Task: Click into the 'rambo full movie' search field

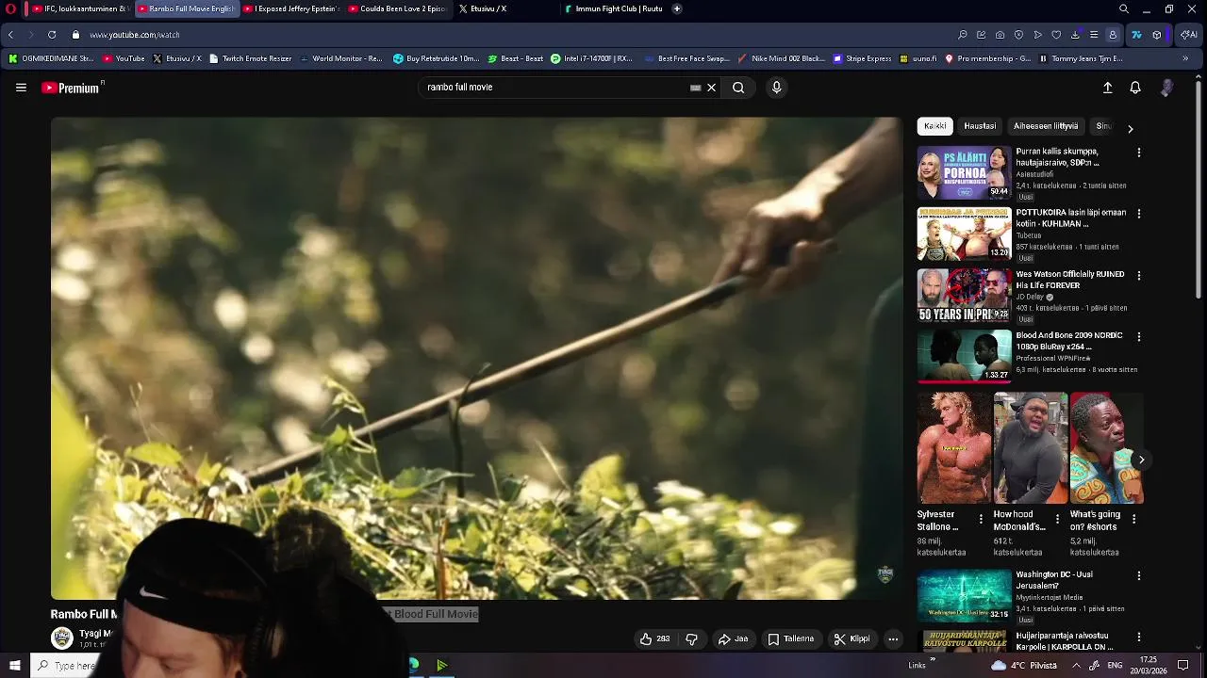Action: [556, 88]
